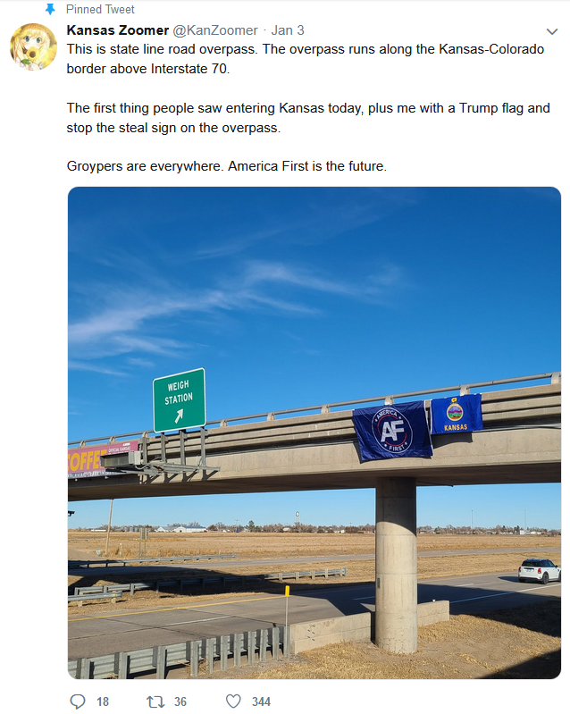Screen dimensions: 570x714
Task: Click the reply speech bubble icon
Action: [78, 701]
